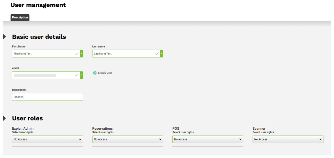The image size is (334, 158).
Task: Click the "First Name" field label
Action: point(19,46)
